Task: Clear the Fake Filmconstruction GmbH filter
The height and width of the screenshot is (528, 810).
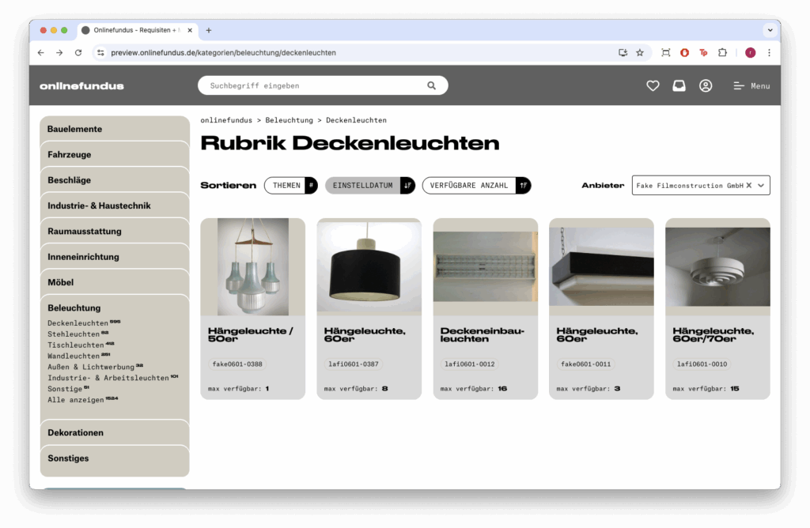Action: coord(749,186)
